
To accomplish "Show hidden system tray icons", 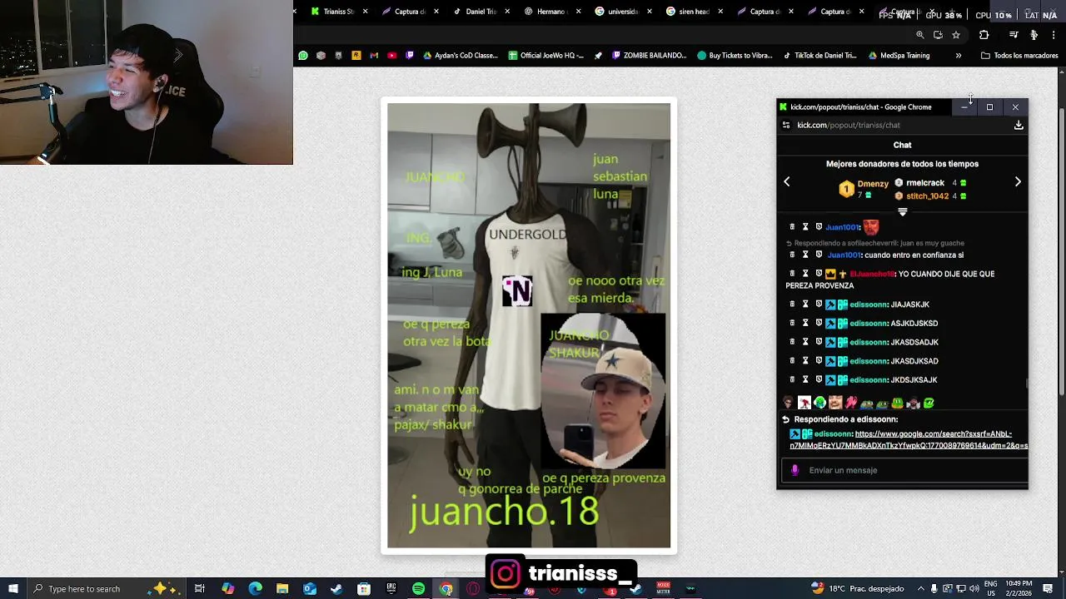I will point(920,589).
